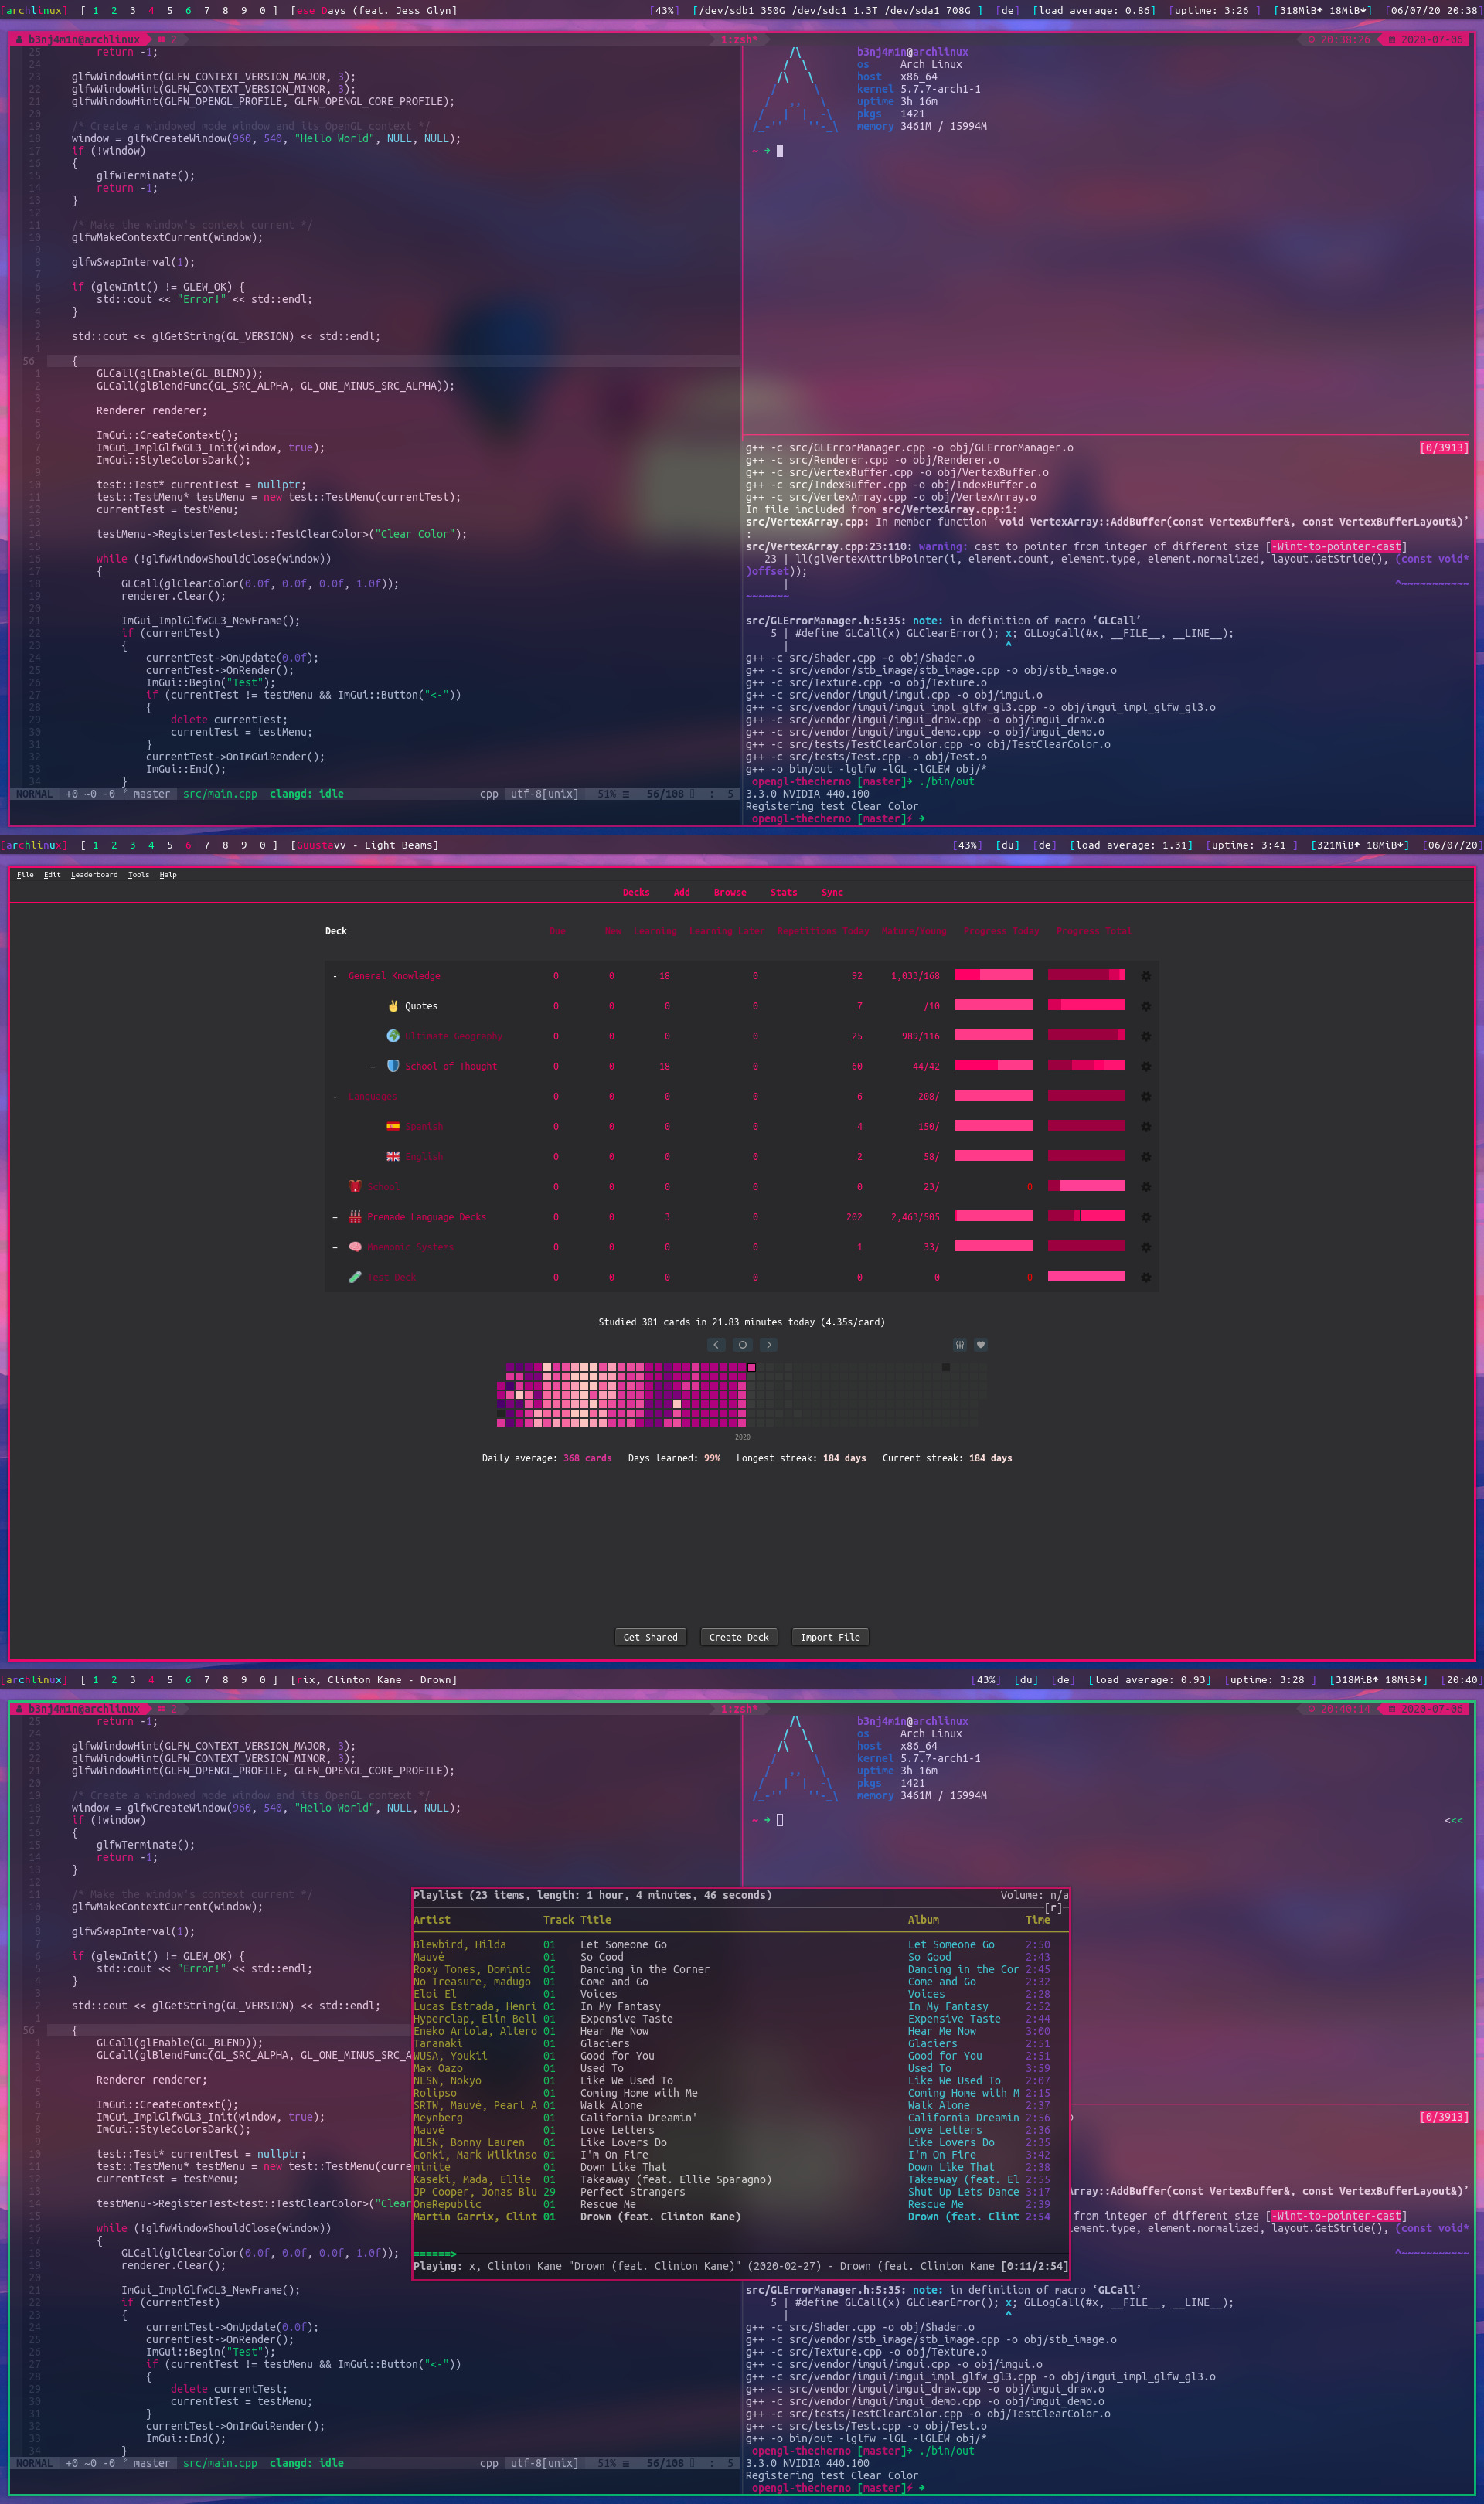1484x2504 pixels.
Task: Collapse the General Knowledge deck tree
Action: 335,977
